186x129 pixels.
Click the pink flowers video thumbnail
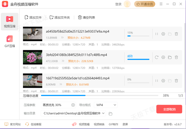click(x=33, y=57)
